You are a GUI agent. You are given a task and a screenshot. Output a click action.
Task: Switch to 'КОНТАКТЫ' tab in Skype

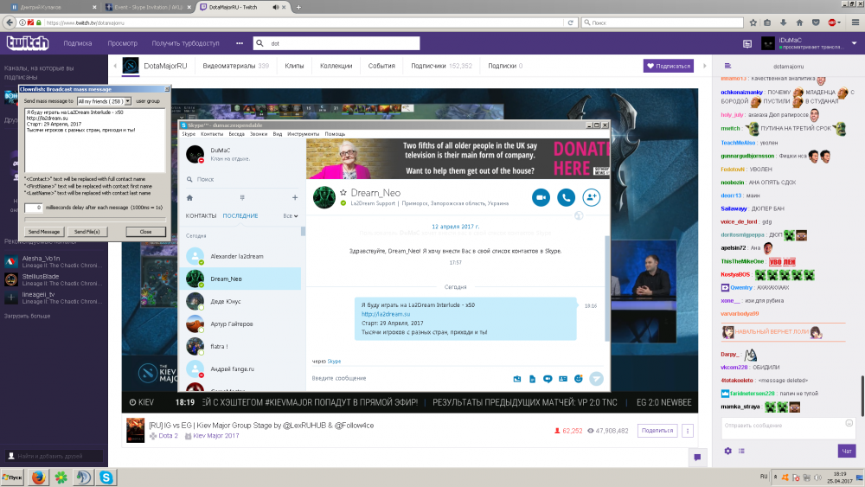[x=201, y=215]
